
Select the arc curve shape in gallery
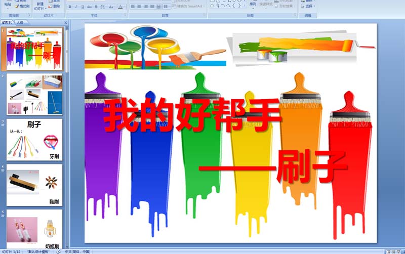223,6
